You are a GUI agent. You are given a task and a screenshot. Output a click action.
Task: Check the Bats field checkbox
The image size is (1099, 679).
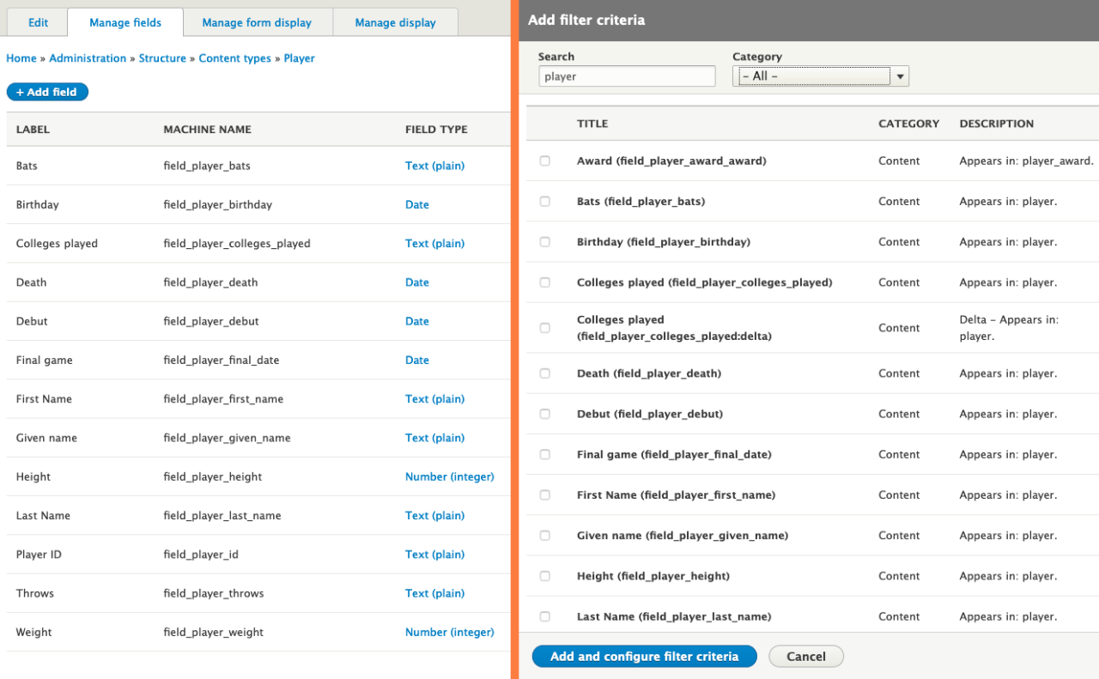544,201
